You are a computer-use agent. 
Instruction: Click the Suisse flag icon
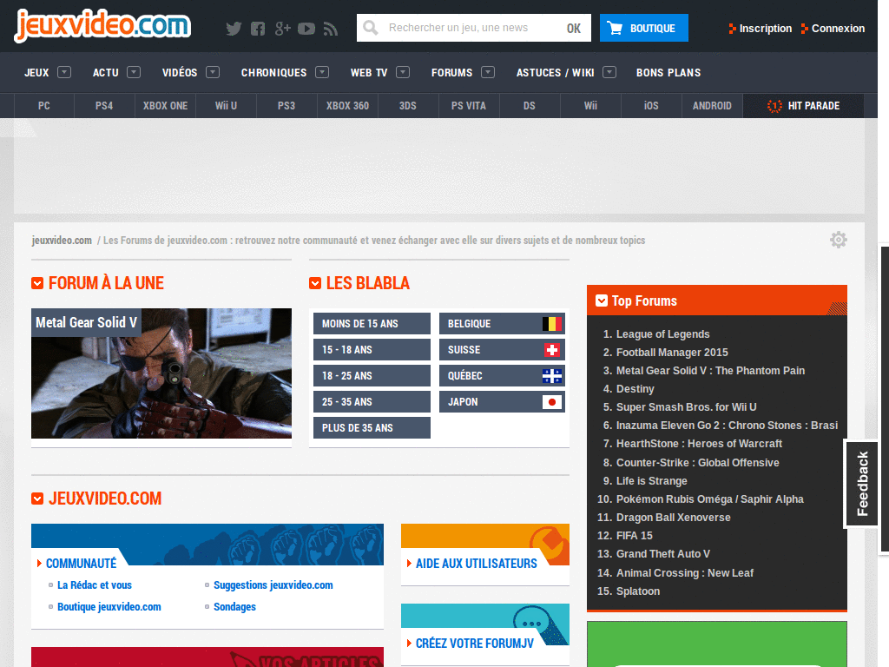(x=551, y=350)
